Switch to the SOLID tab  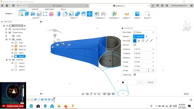click(22, 9)
